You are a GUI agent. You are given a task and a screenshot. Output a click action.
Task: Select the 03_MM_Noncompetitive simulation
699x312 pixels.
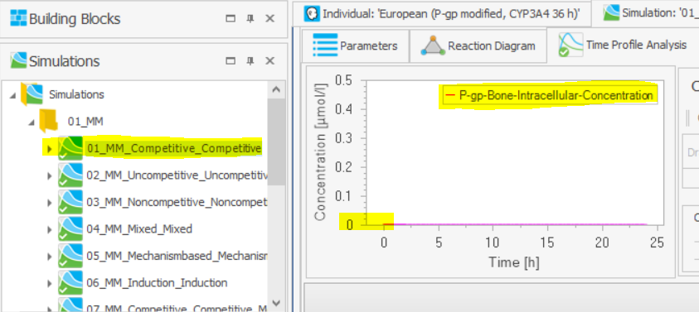coord(177,202)
